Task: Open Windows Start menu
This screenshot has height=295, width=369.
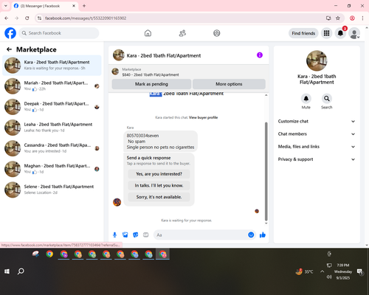Action: coord(7,271)
